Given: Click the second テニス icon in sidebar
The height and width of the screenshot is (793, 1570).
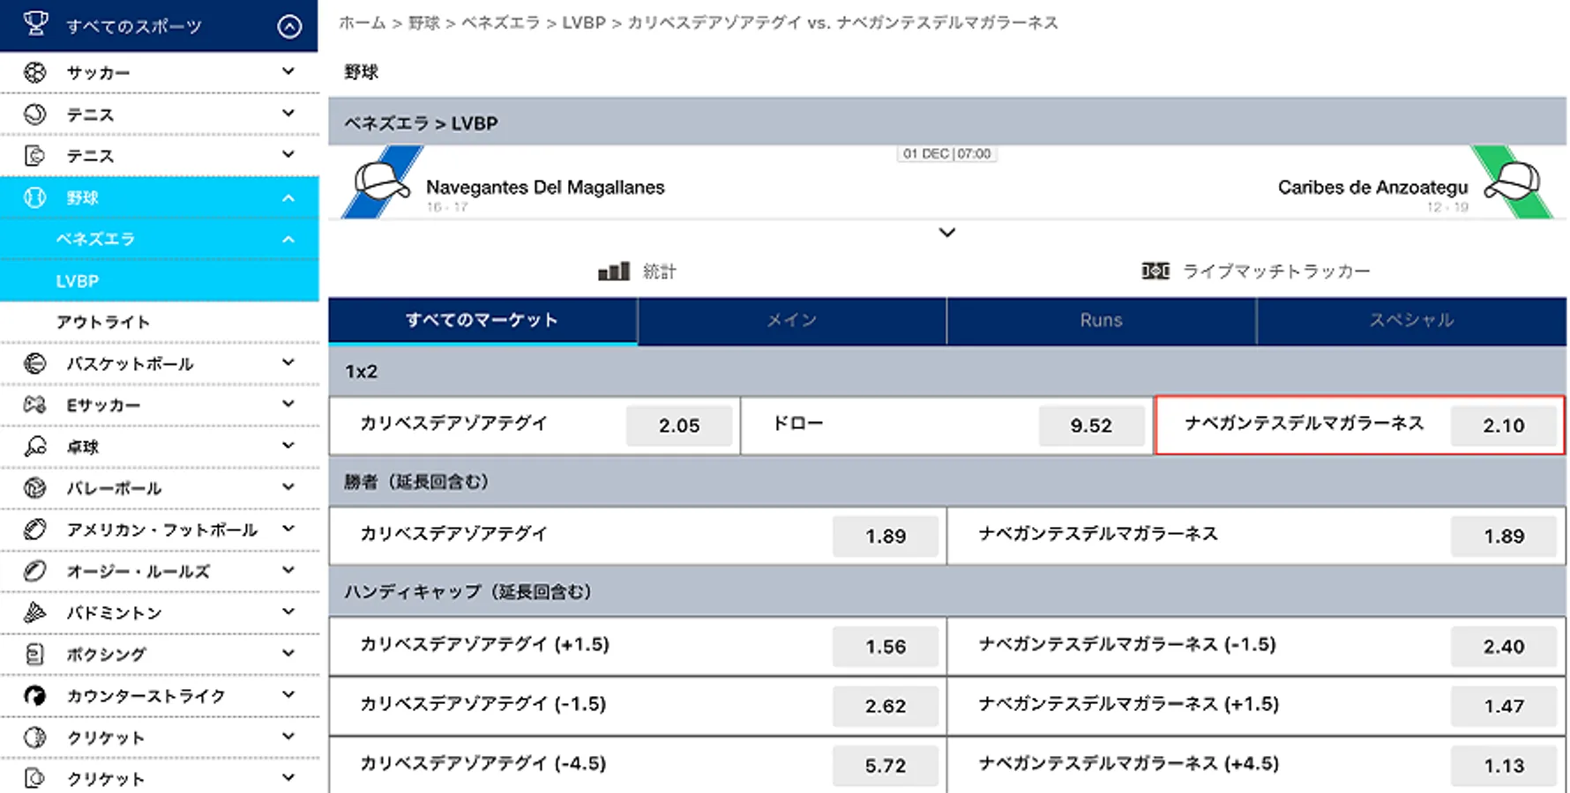Looking at the screenshot, I should 35,156.
